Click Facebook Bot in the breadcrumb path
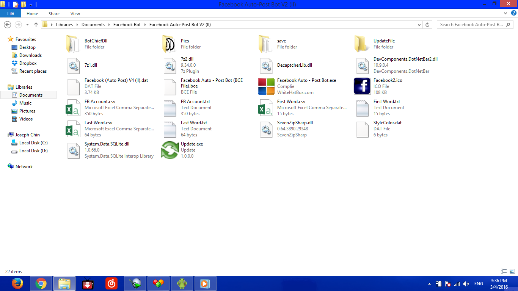 click(x=127, y=25)
